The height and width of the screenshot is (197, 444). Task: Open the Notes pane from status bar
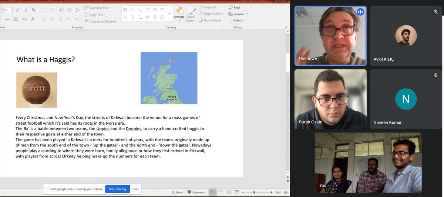[x=177, y=192]
